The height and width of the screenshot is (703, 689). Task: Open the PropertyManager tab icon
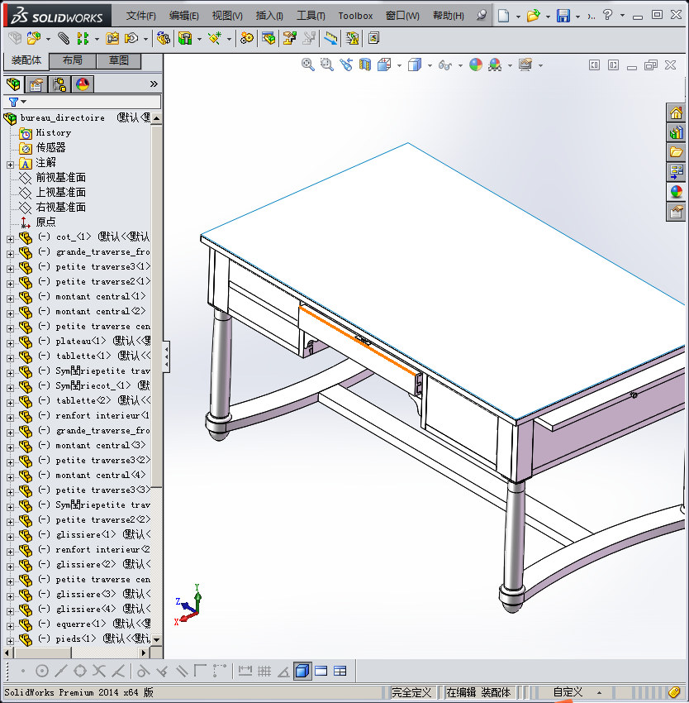36,84
